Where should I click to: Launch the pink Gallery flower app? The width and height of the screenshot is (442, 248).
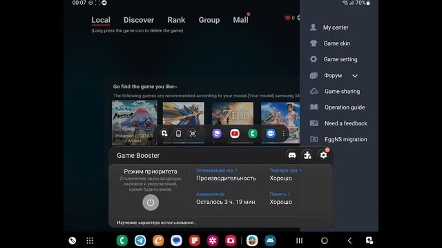pyautogui.click(x=213, y=240)
